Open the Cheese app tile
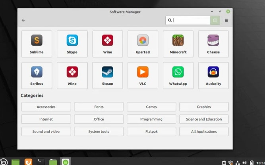 point(213,44)
